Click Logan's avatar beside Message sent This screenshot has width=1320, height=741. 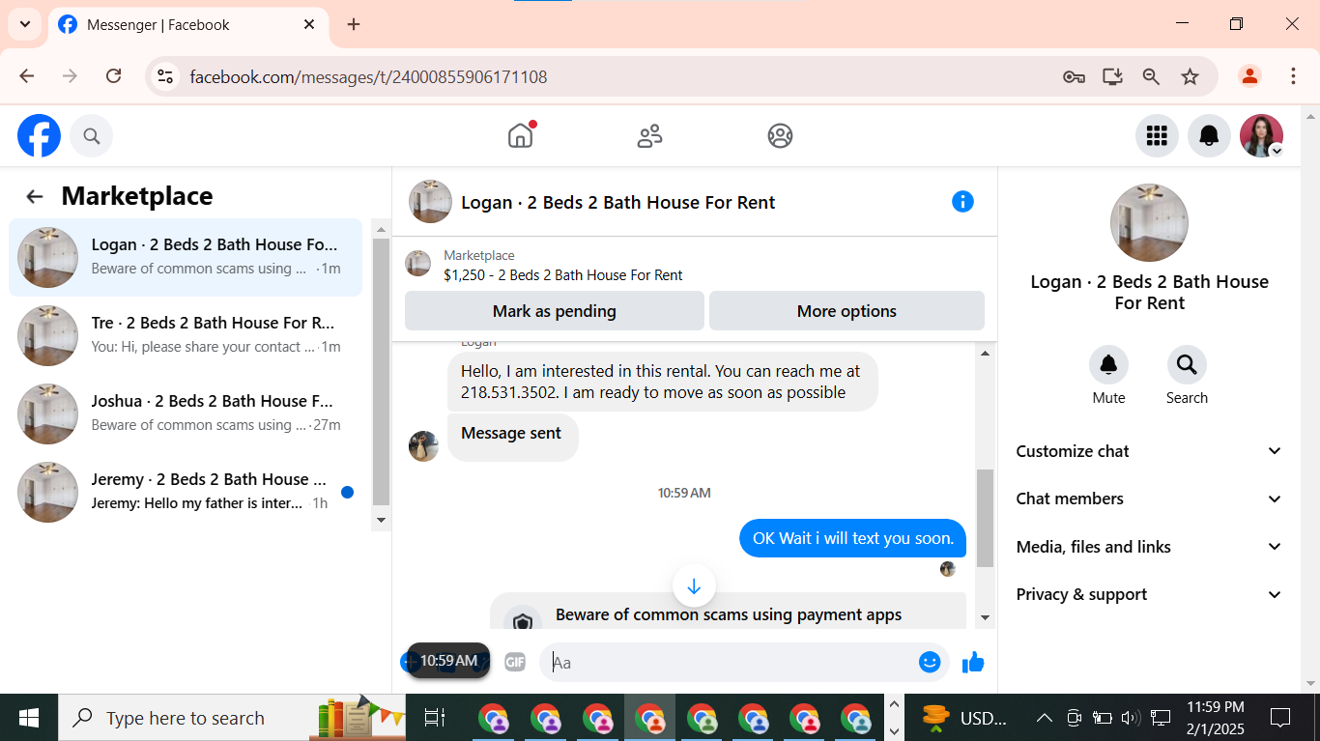point(423,445)
